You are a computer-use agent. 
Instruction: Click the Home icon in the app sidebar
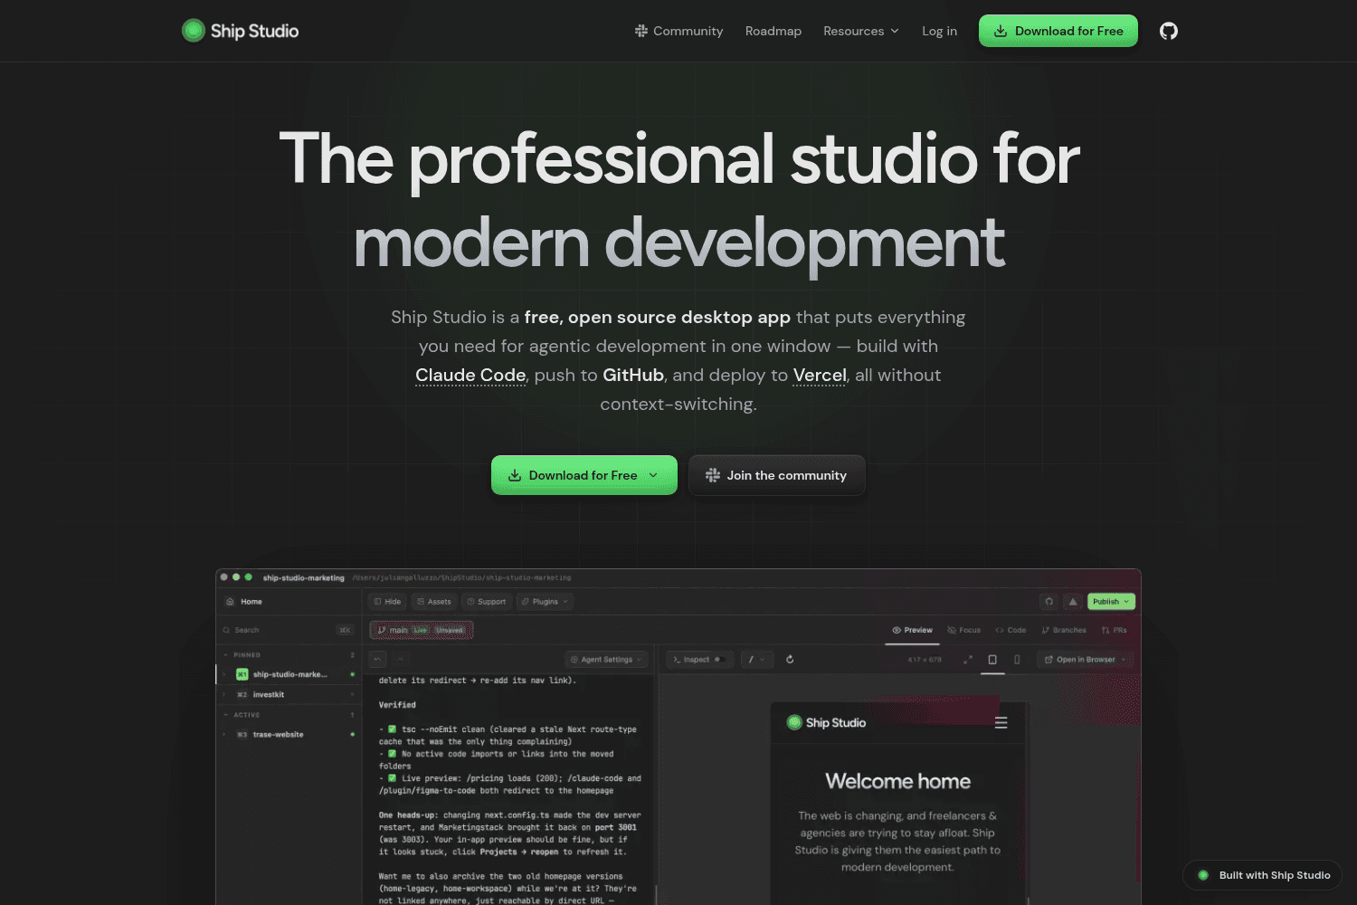click(230, 602)
